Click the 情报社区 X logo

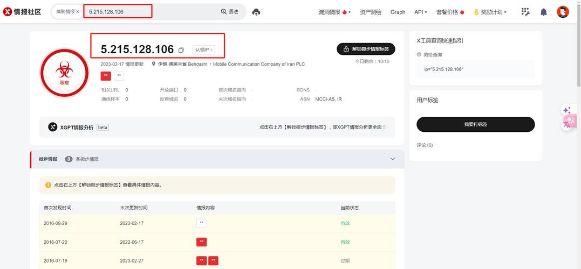[22, 12]
